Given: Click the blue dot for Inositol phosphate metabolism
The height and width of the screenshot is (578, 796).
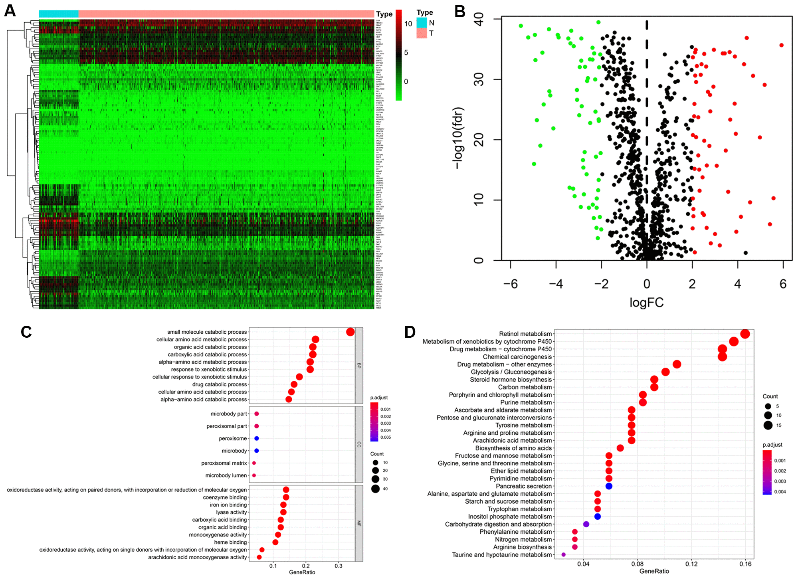Looking at the screenshot, I should pyautogui.click(x=598, y=517).
